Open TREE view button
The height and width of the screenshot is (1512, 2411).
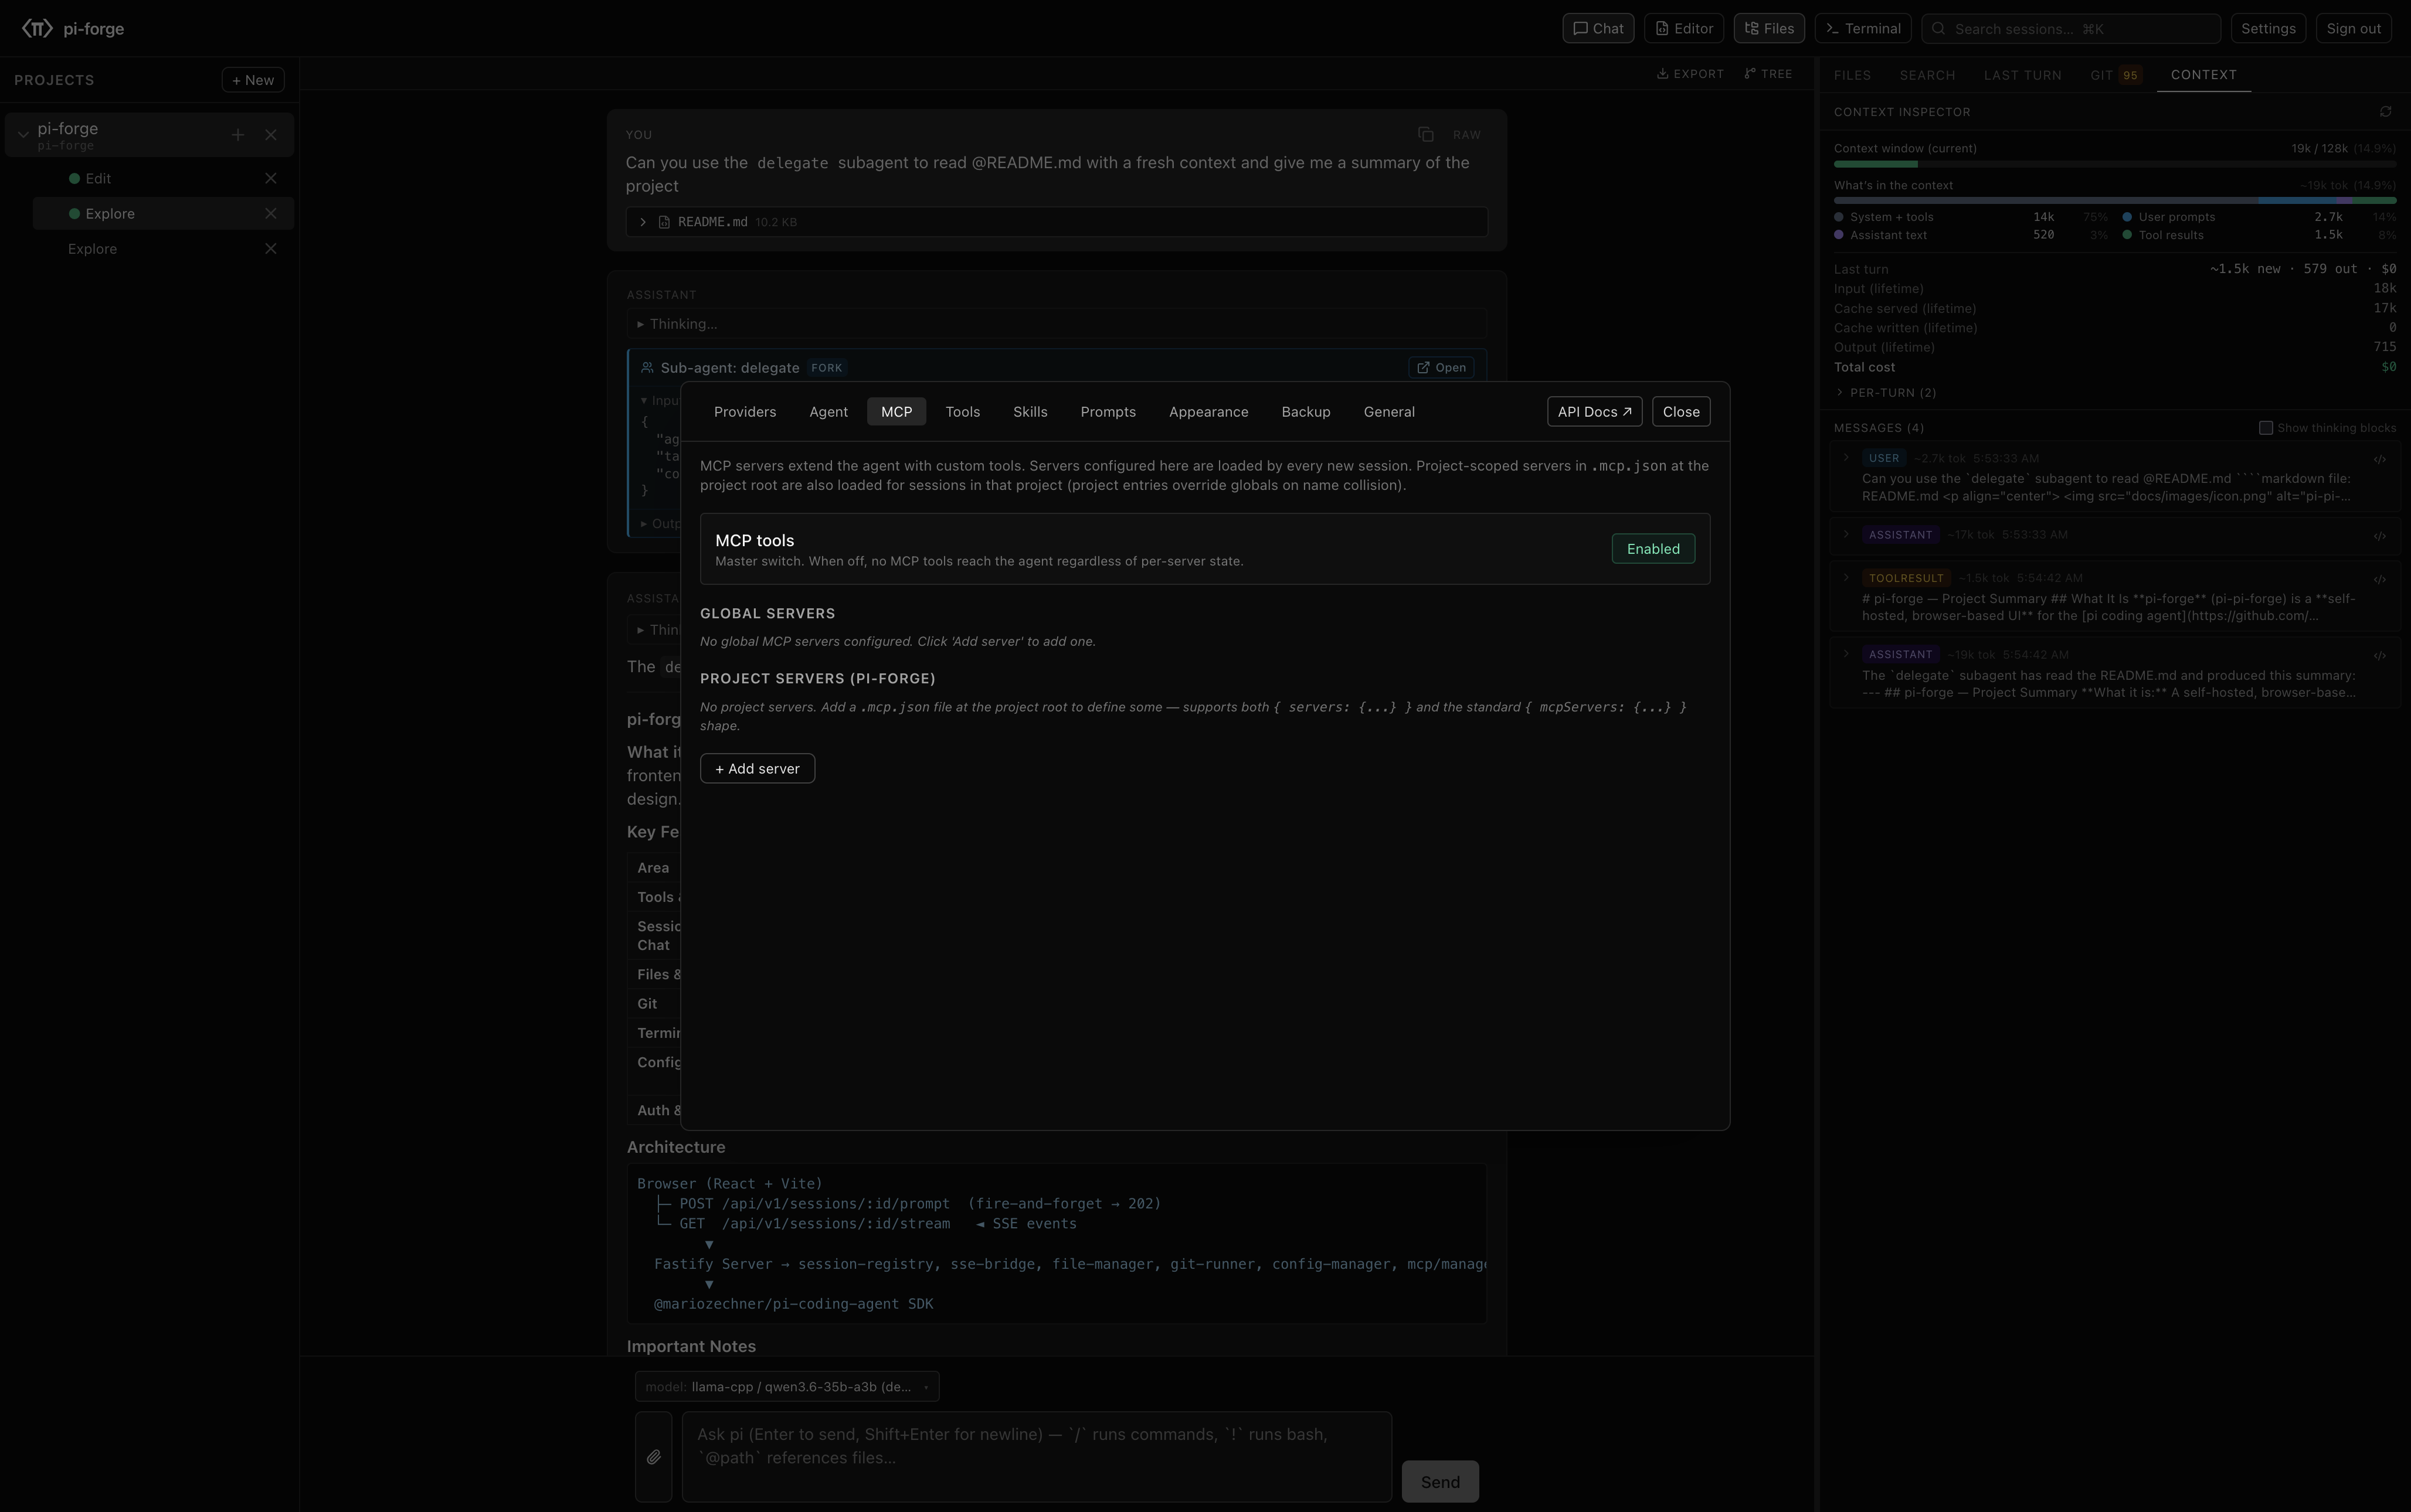tap(1768, 74)
